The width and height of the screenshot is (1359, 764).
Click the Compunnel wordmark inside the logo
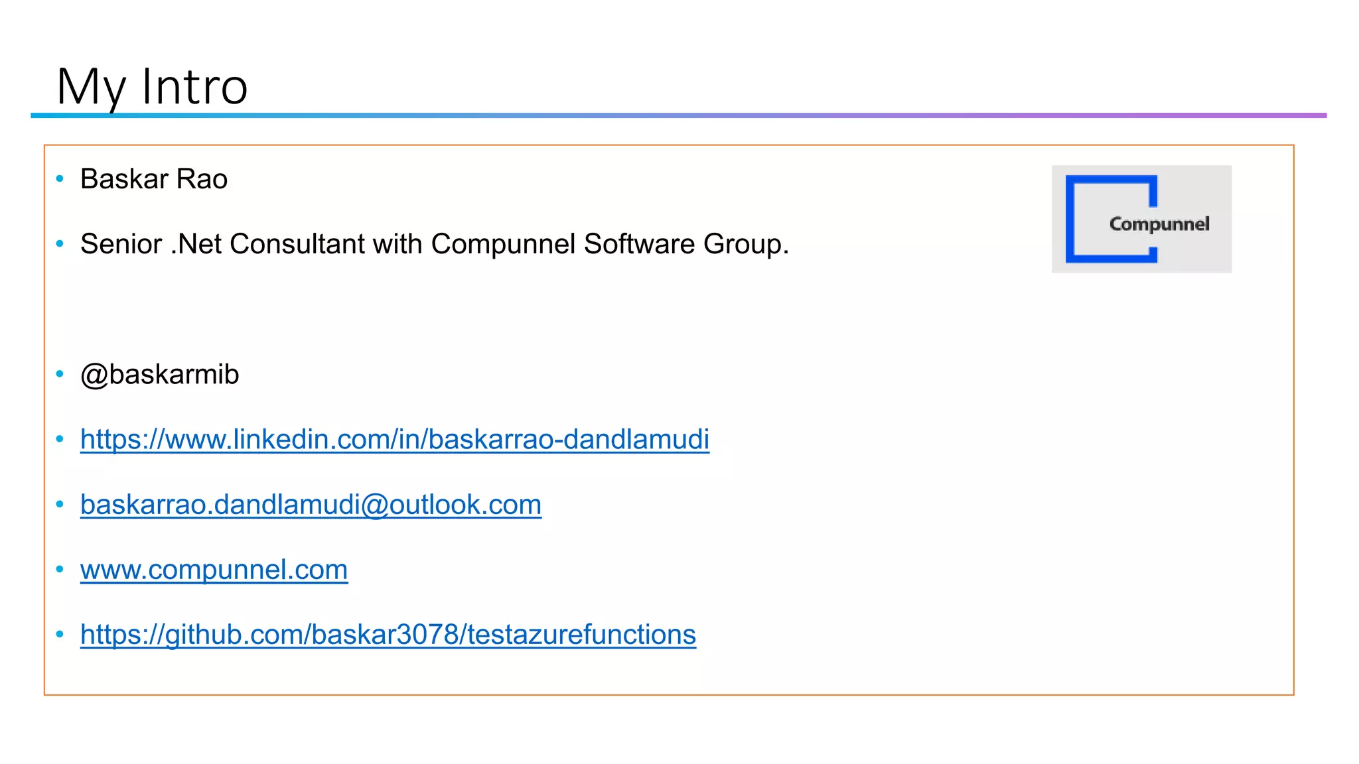coord(1159,224)
